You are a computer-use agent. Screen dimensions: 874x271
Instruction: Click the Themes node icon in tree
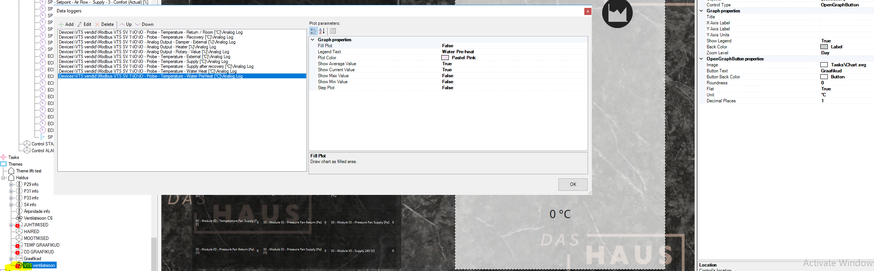(4, 164)
